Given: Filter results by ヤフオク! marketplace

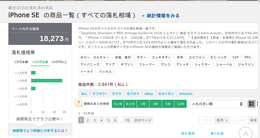Looking at the screenshot, I should click(x=99, y=94).
